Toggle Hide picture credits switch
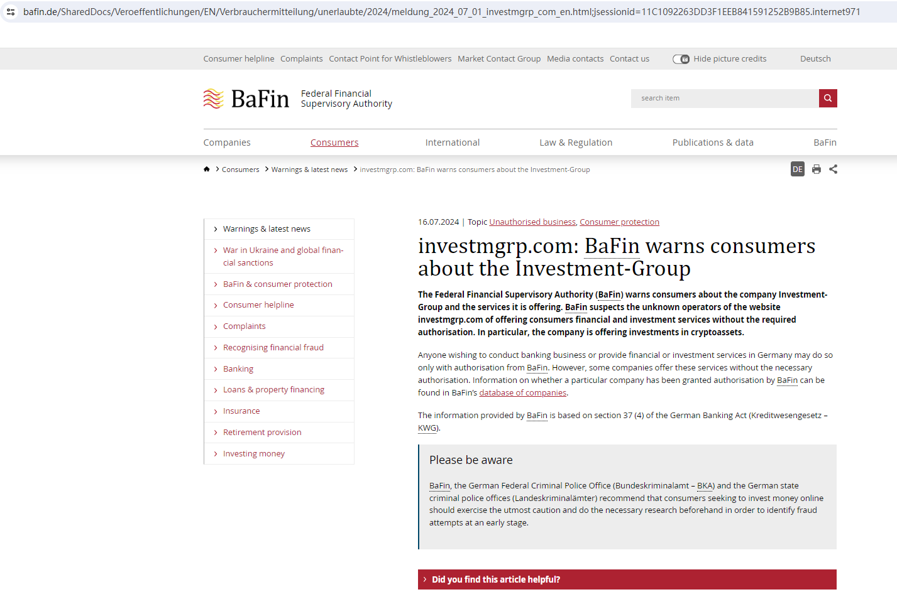Viewport: 897px width, 614px height. click(681, 59)
